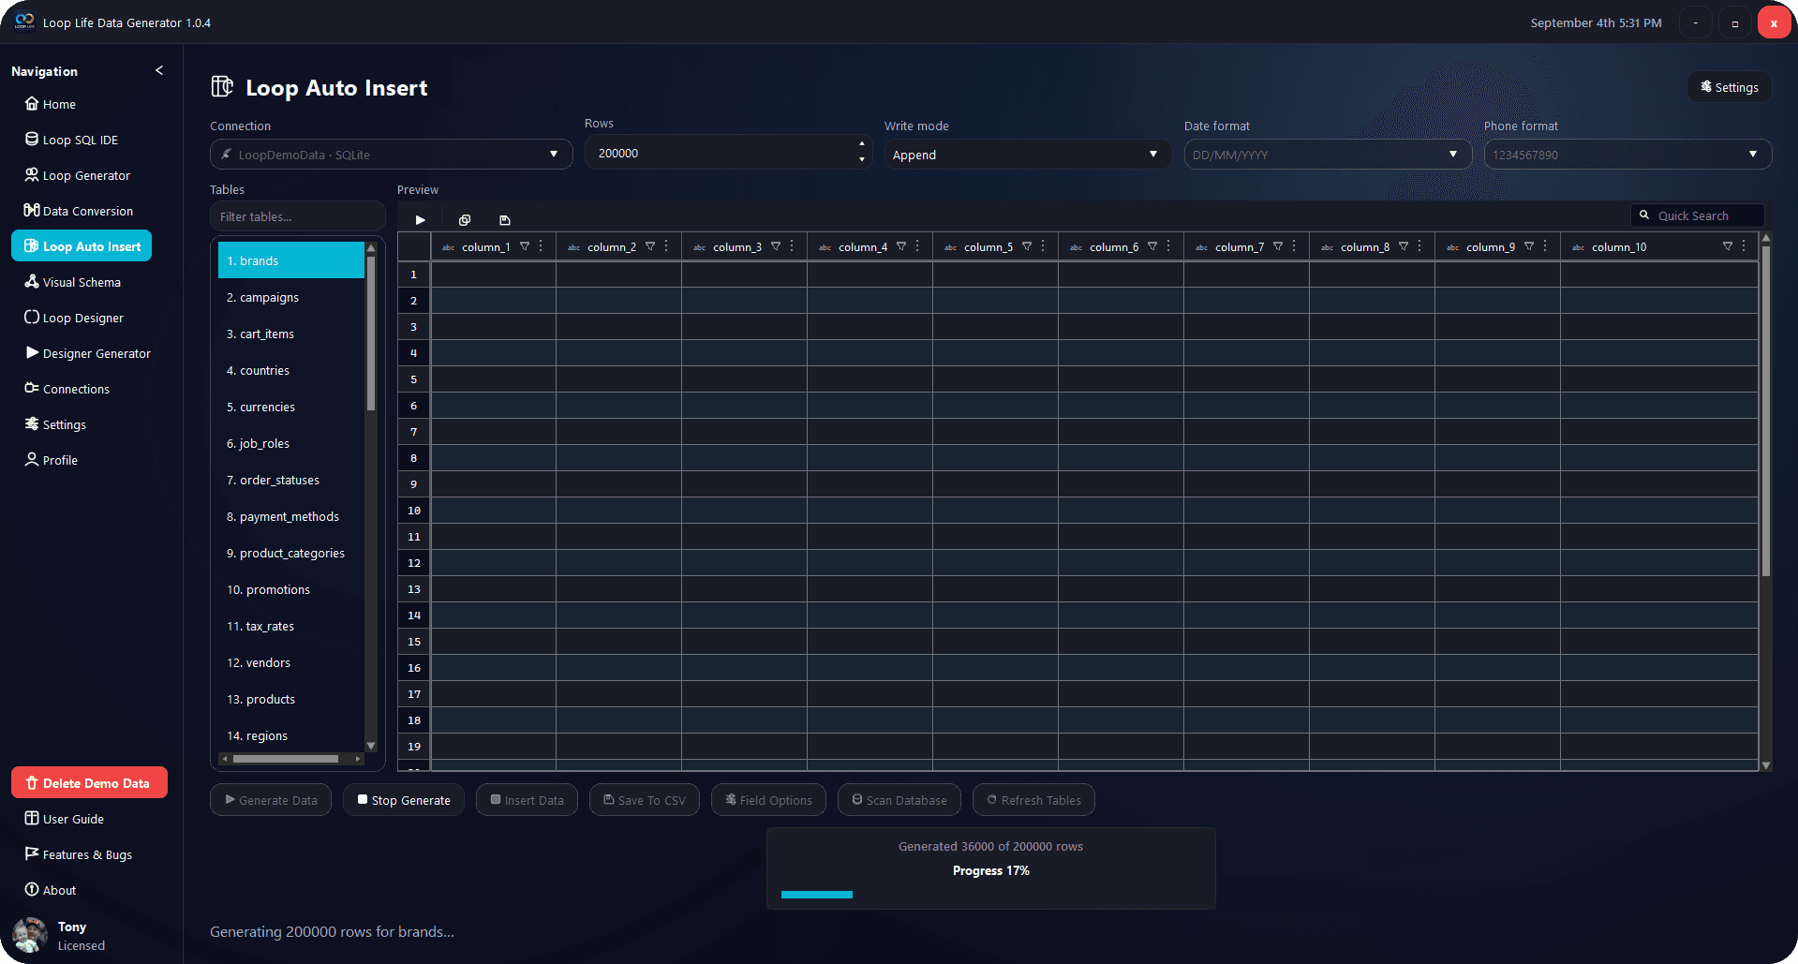Click the save icon in preview toolbar
This screenshot has height=964, width=1798.
coord(505,220)
